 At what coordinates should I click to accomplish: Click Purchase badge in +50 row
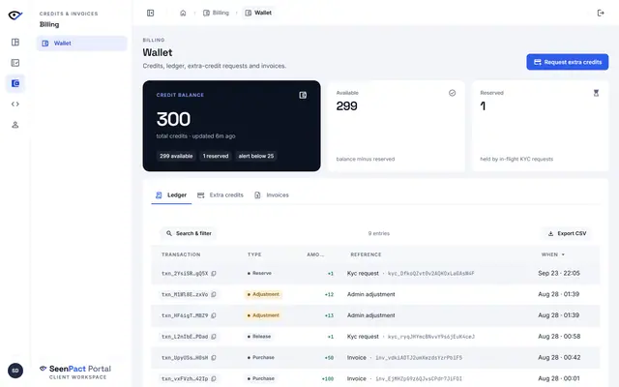click(x=260, y=358)
